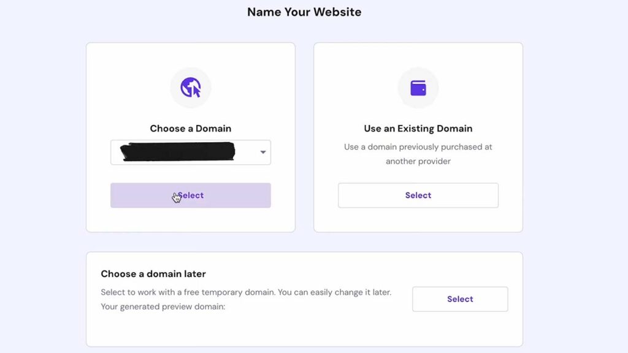Viewport: 628px width, 353px height.
Task: Select under Choose a Domain
Action: 191,195
